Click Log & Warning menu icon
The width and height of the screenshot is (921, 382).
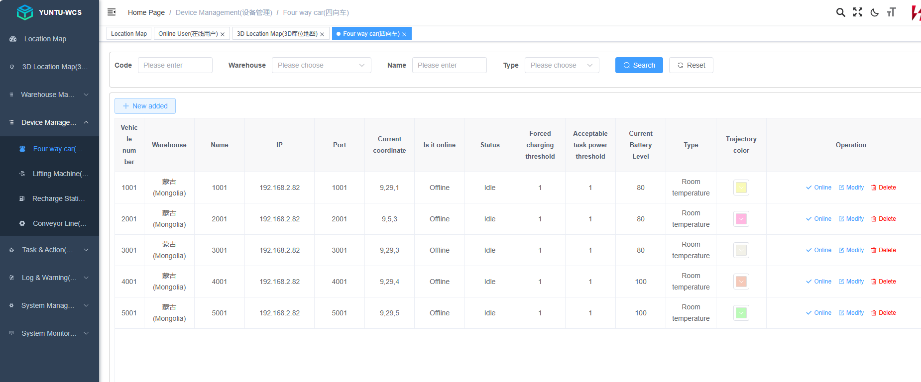point(12,278)
